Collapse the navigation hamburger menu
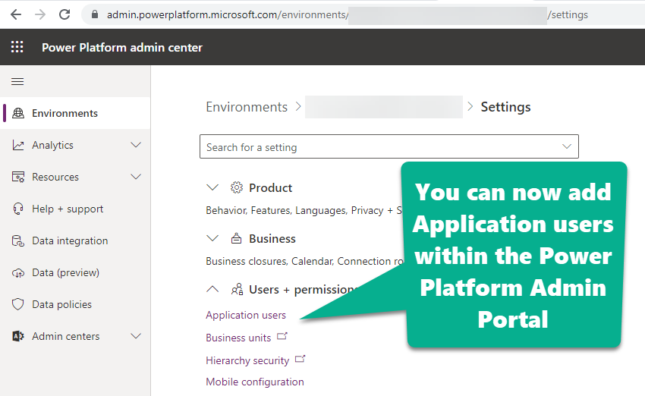The image size is (645, 396). pos(17,81)
